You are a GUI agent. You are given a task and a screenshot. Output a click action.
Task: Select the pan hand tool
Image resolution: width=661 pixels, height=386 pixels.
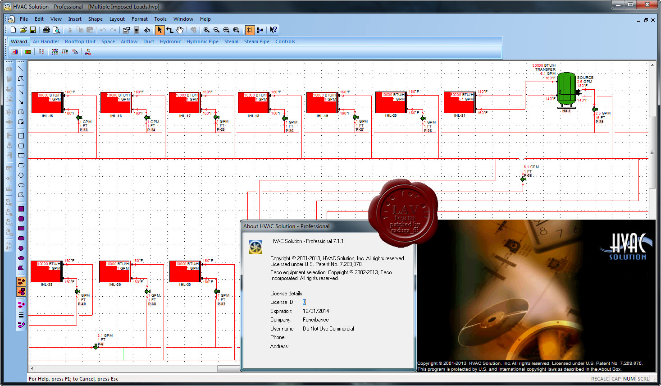(x=180, y=30)
